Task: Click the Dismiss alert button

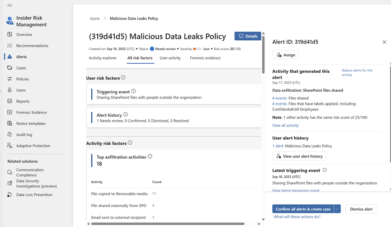Action: [361, 209]
